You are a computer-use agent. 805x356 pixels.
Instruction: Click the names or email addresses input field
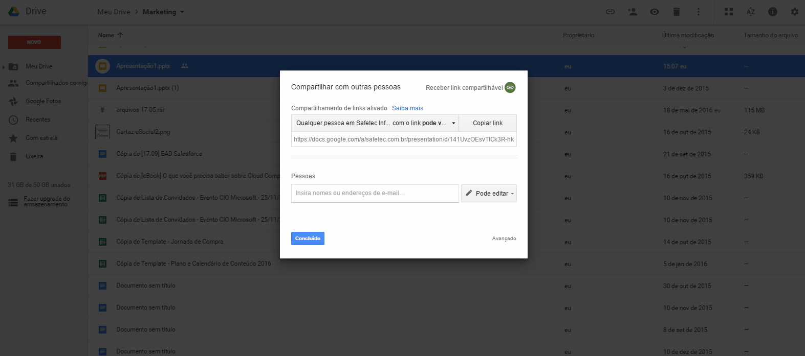pyautogui.click(x=375, y=193)
